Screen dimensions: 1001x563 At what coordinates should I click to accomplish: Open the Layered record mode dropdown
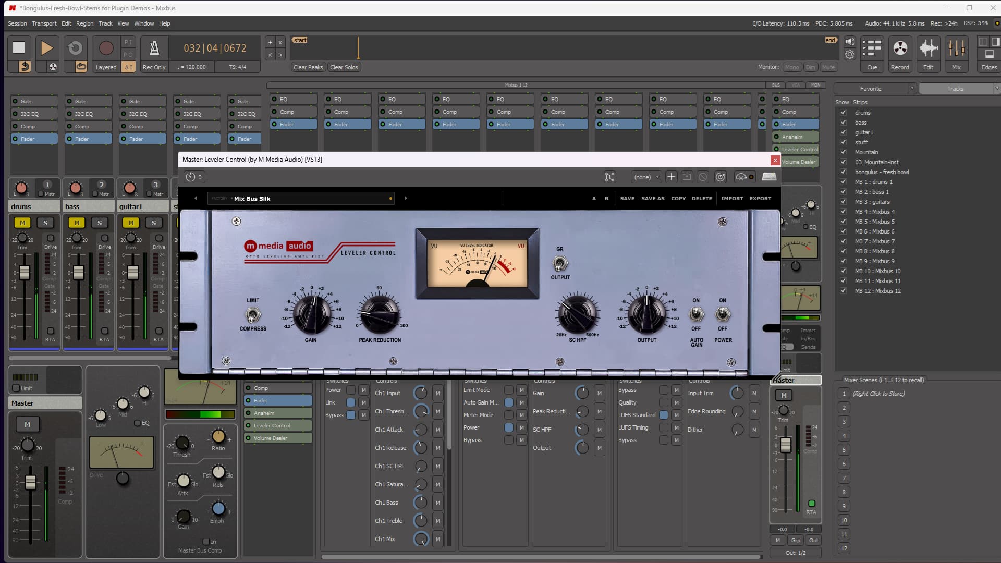coord(106,67)
